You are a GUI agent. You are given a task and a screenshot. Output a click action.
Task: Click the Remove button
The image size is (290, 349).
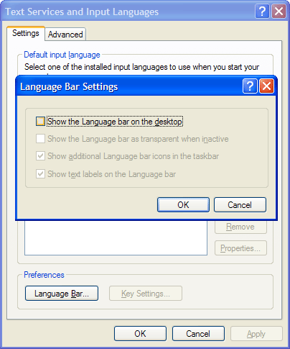coord(240,227)
